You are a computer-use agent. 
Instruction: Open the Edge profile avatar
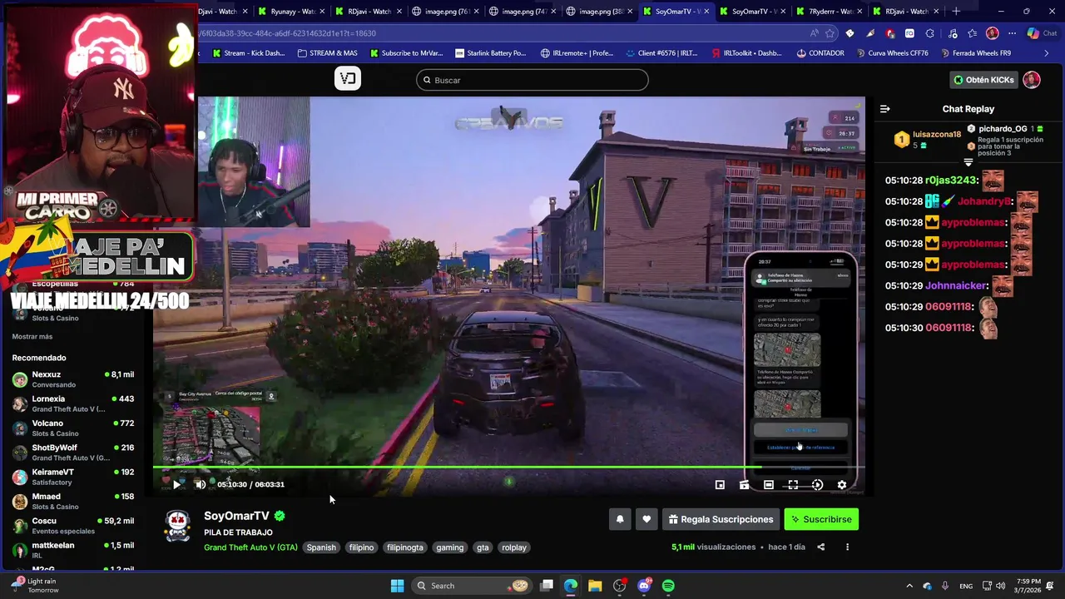click(x=992, y=33)
